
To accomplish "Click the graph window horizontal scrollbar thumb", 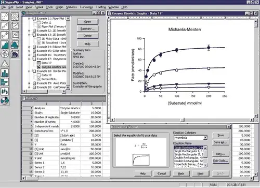I will pyautogui.click(x=182, y=120).
